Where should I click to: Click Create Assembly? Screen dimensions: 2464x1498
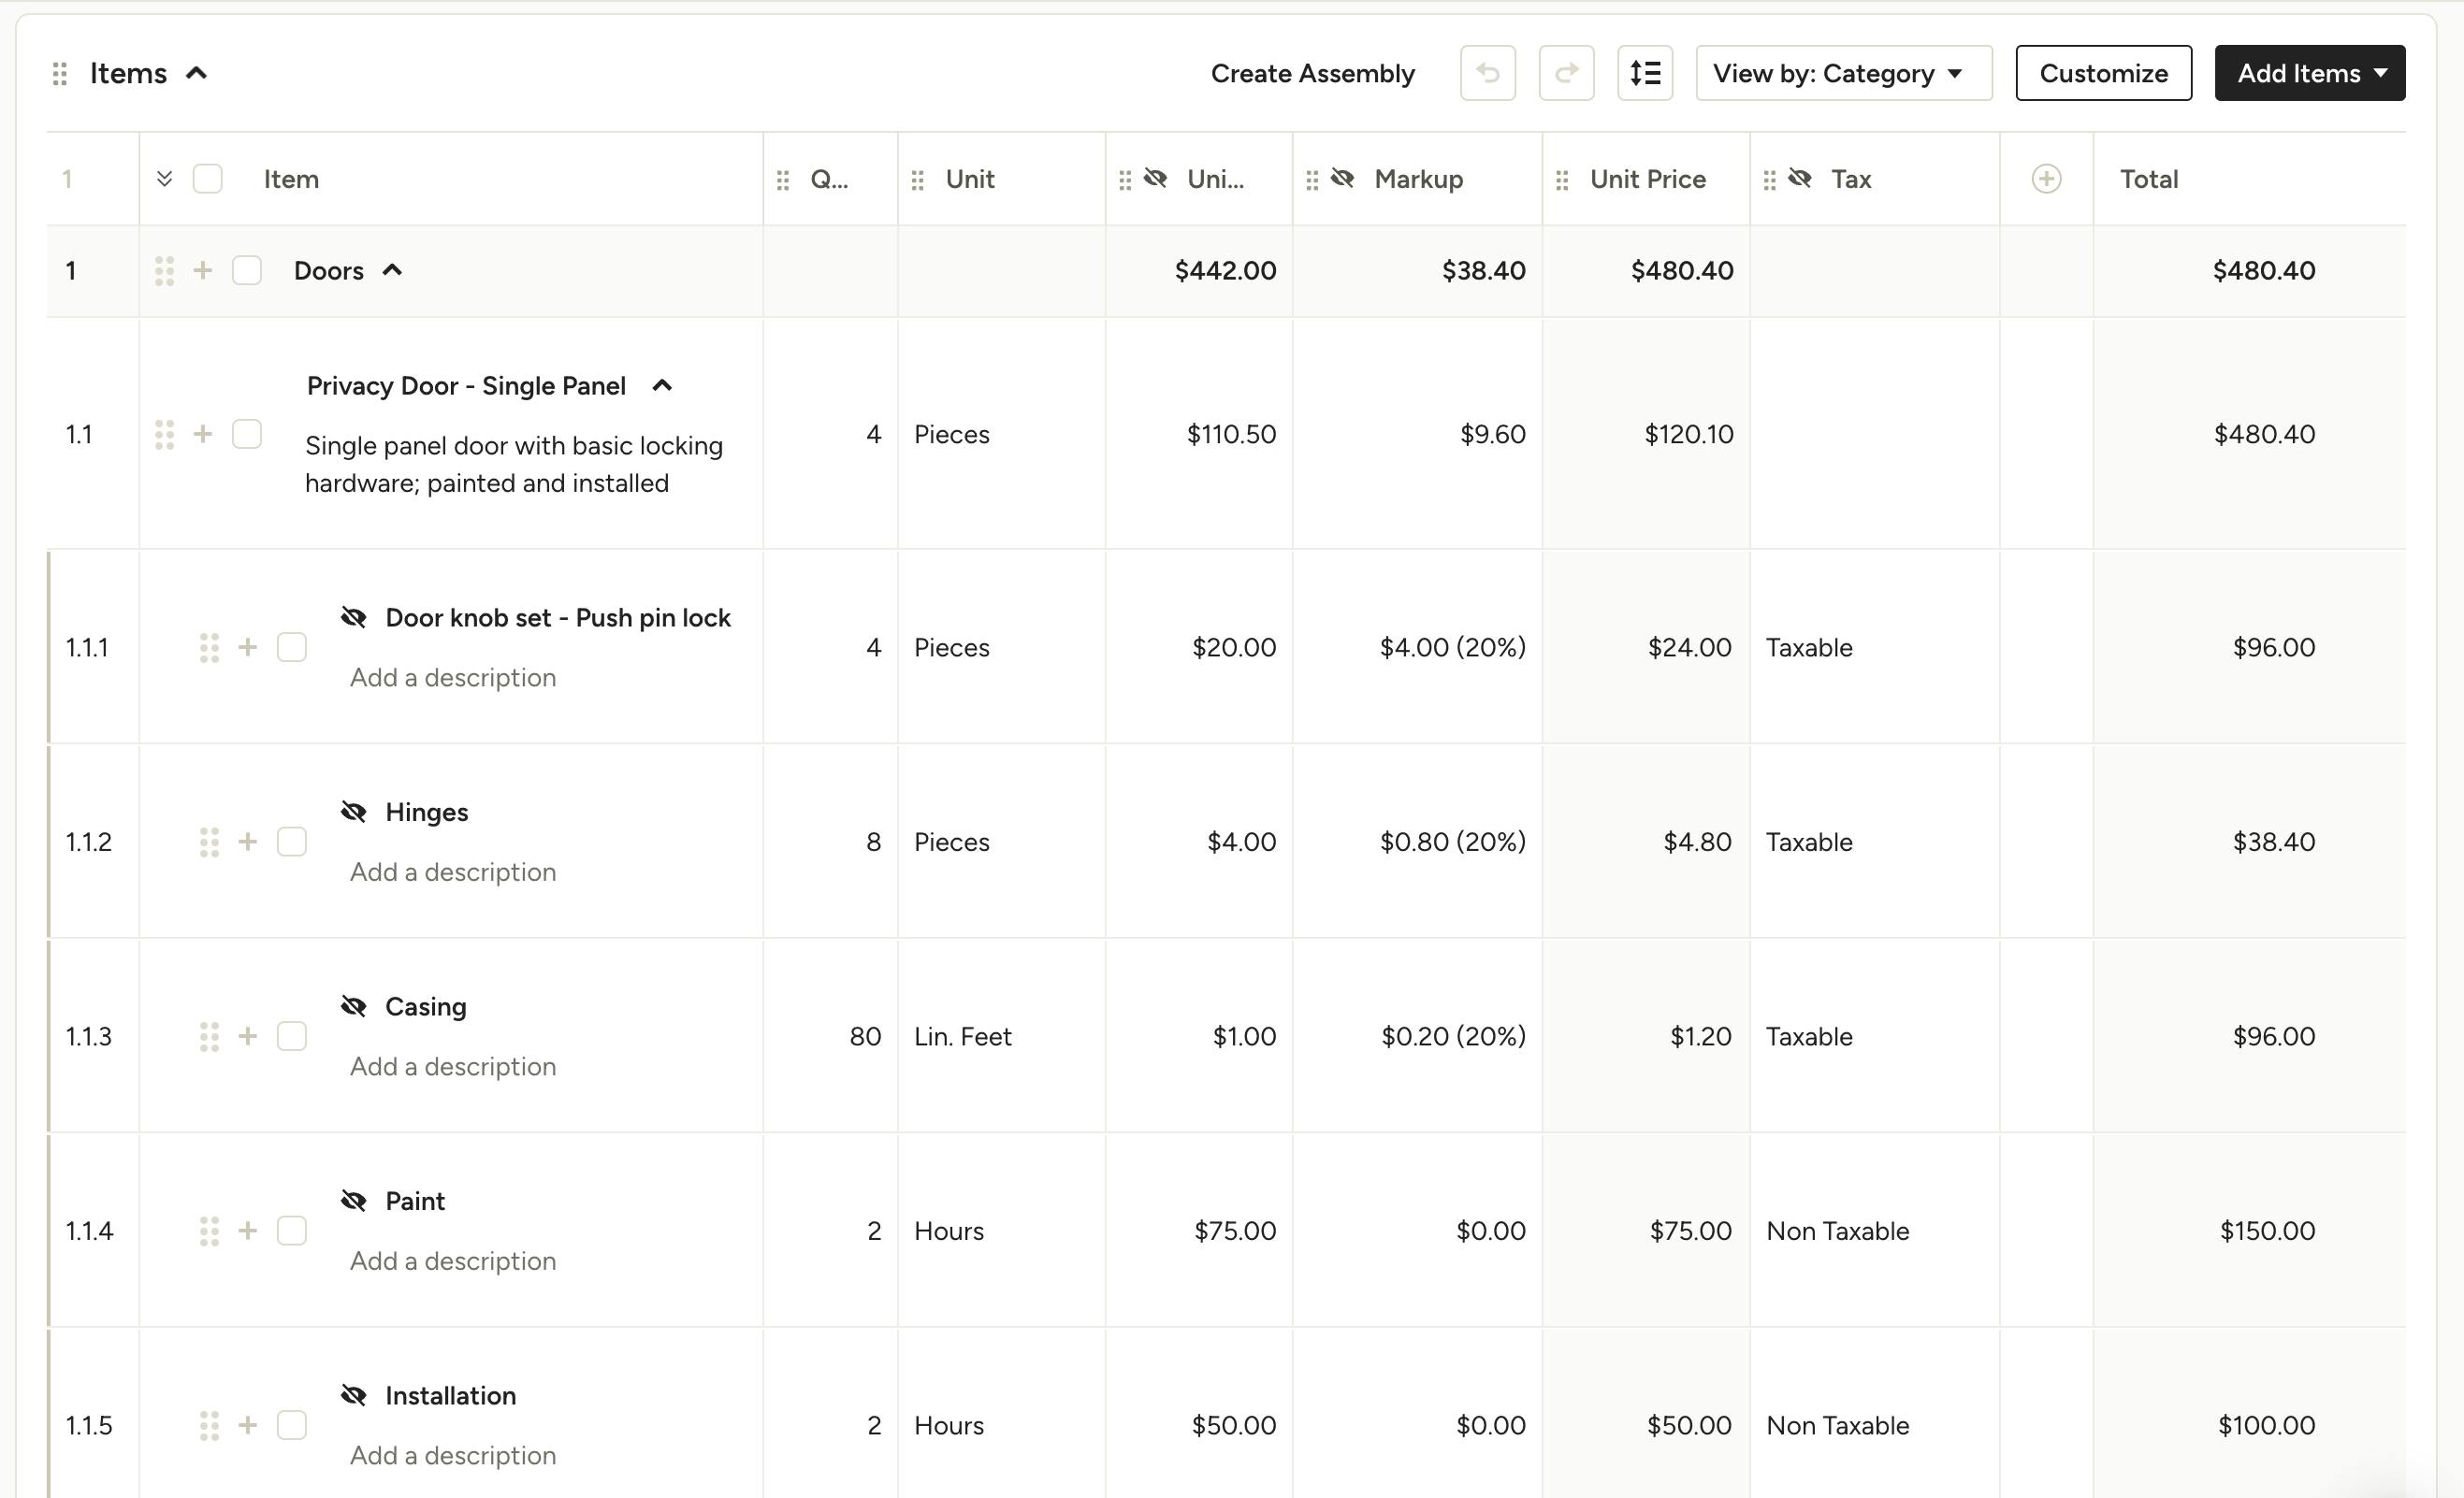[x=1312, y=73]
